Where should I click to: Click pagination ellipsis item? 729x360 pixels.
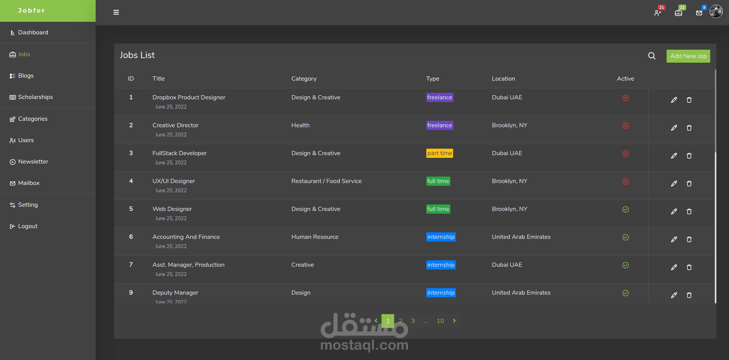[x=426, y=321]
